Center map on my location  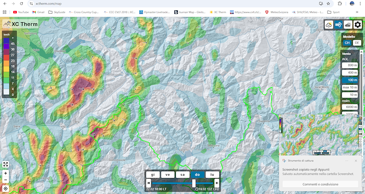(x=5, y=188)
